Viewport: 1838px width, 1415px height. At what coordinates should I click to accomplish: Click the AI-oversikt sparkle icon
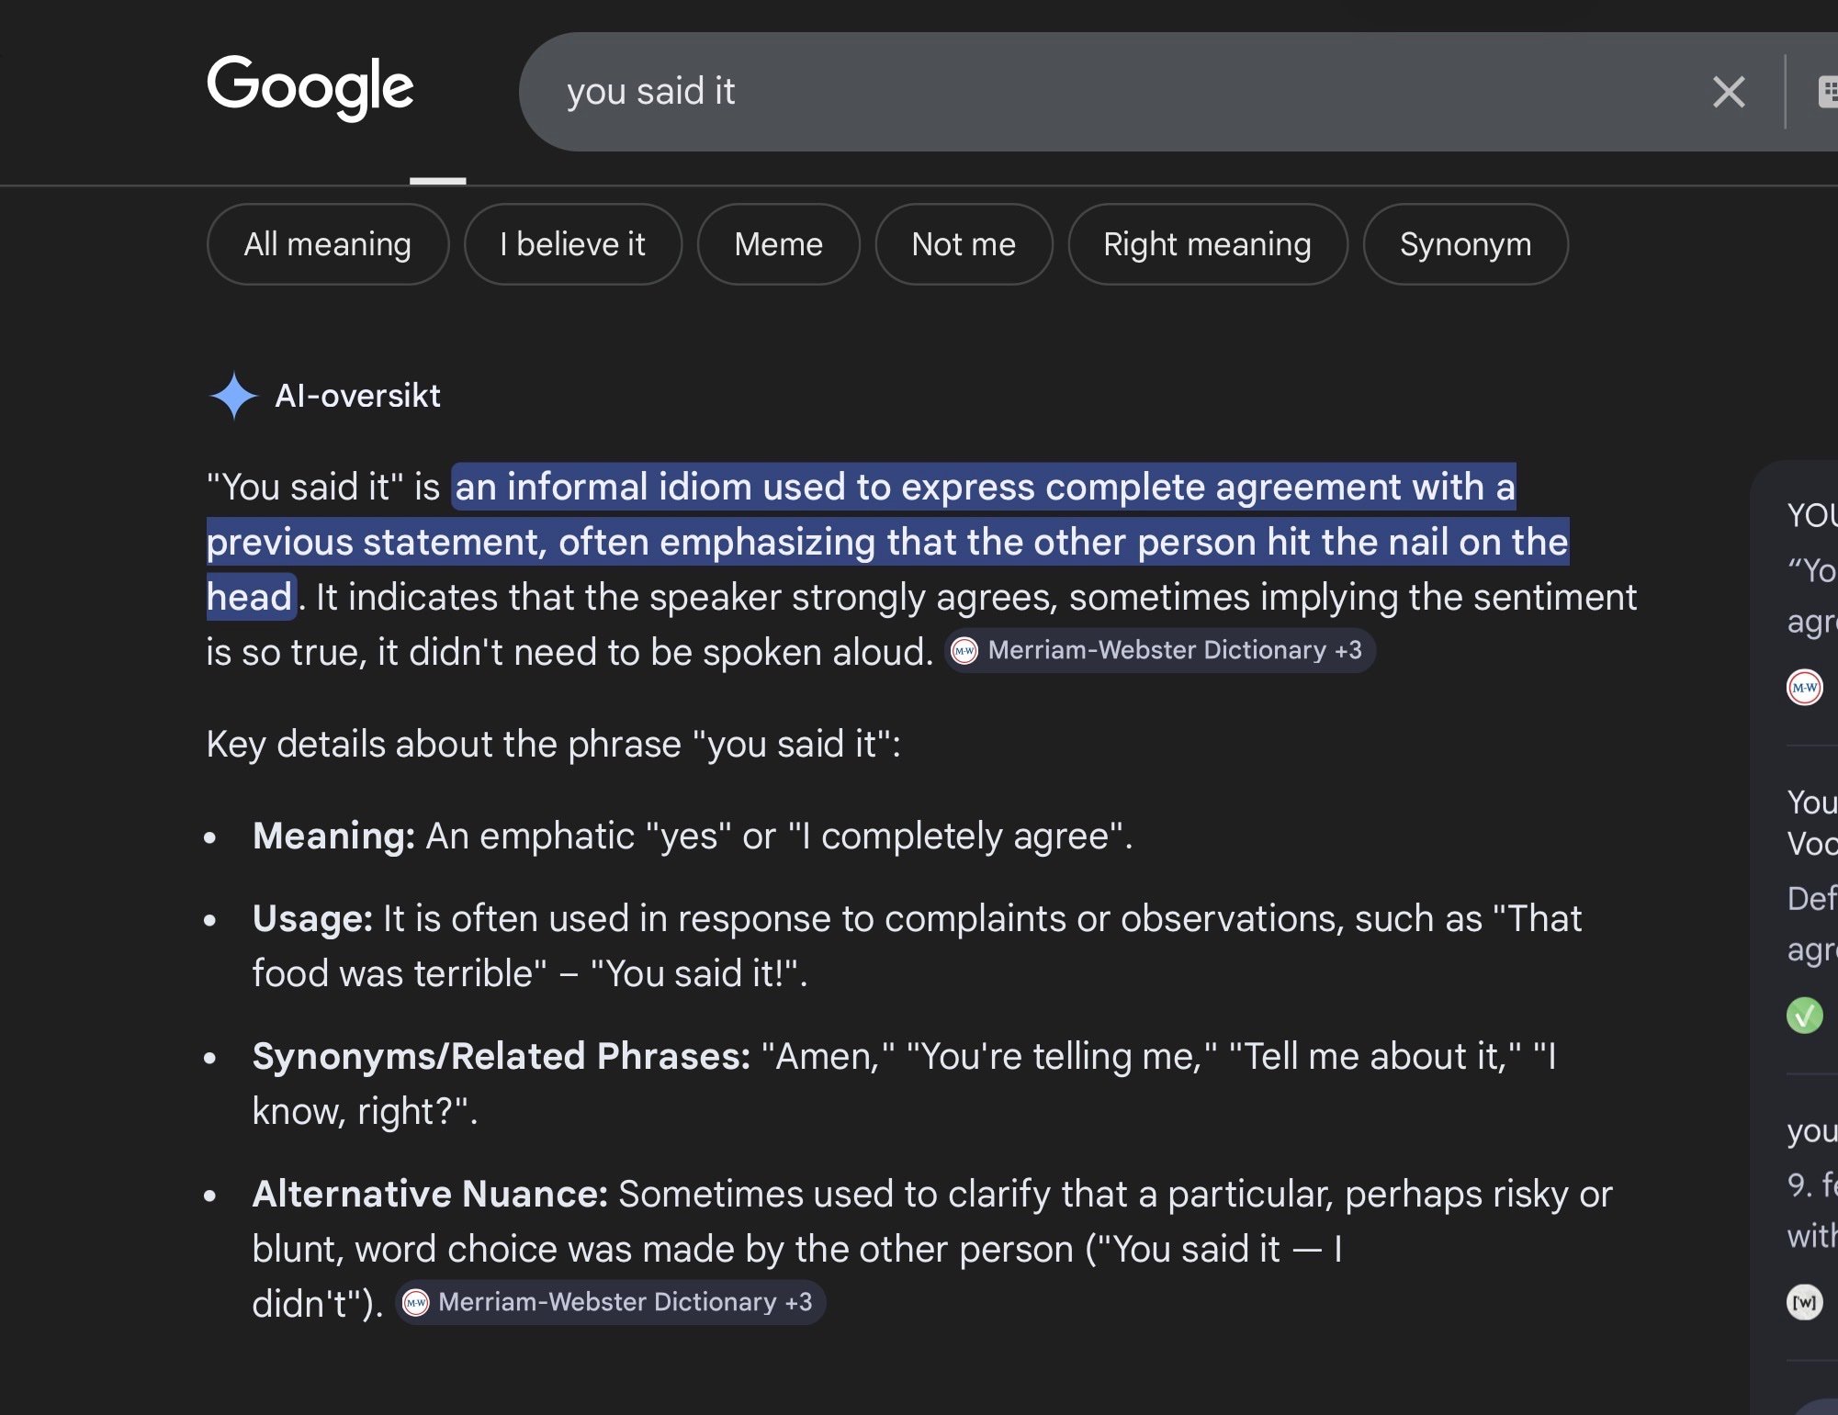coord(233,396)
